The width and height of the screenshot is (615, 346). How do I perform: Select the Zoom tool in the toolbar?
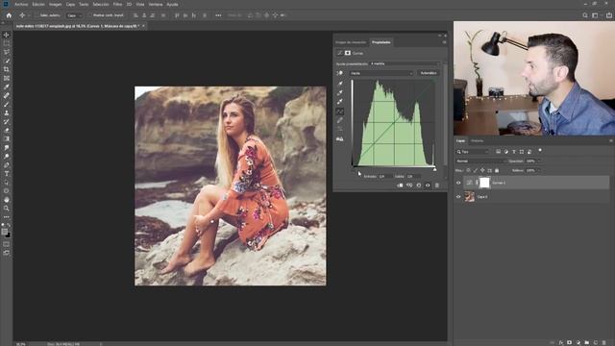click(7, 209)
